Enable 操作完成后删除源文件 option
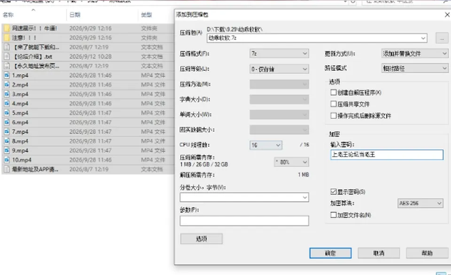This screenshot has width=451, height=275. [334, 115]
